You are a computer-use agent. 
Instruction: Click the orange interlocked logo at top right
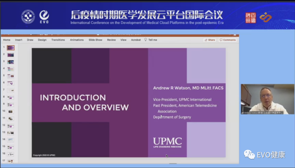point(265,17)
